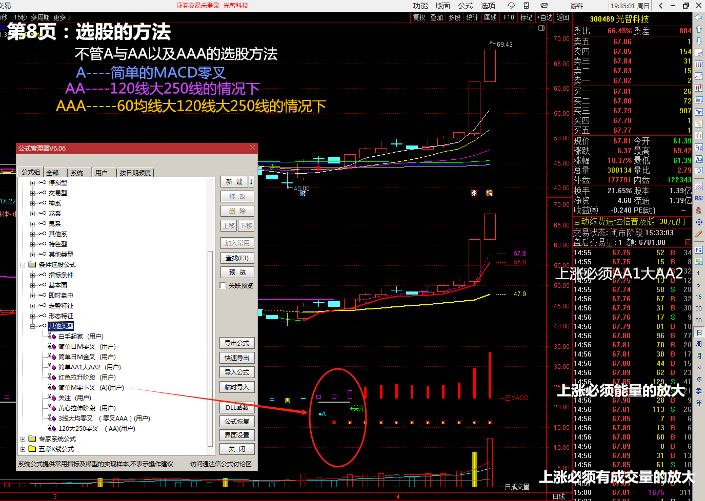705x501 pixels.
Task: Click the 查找(F3) button
Action: pyautogui.click(x=237, y=258)
